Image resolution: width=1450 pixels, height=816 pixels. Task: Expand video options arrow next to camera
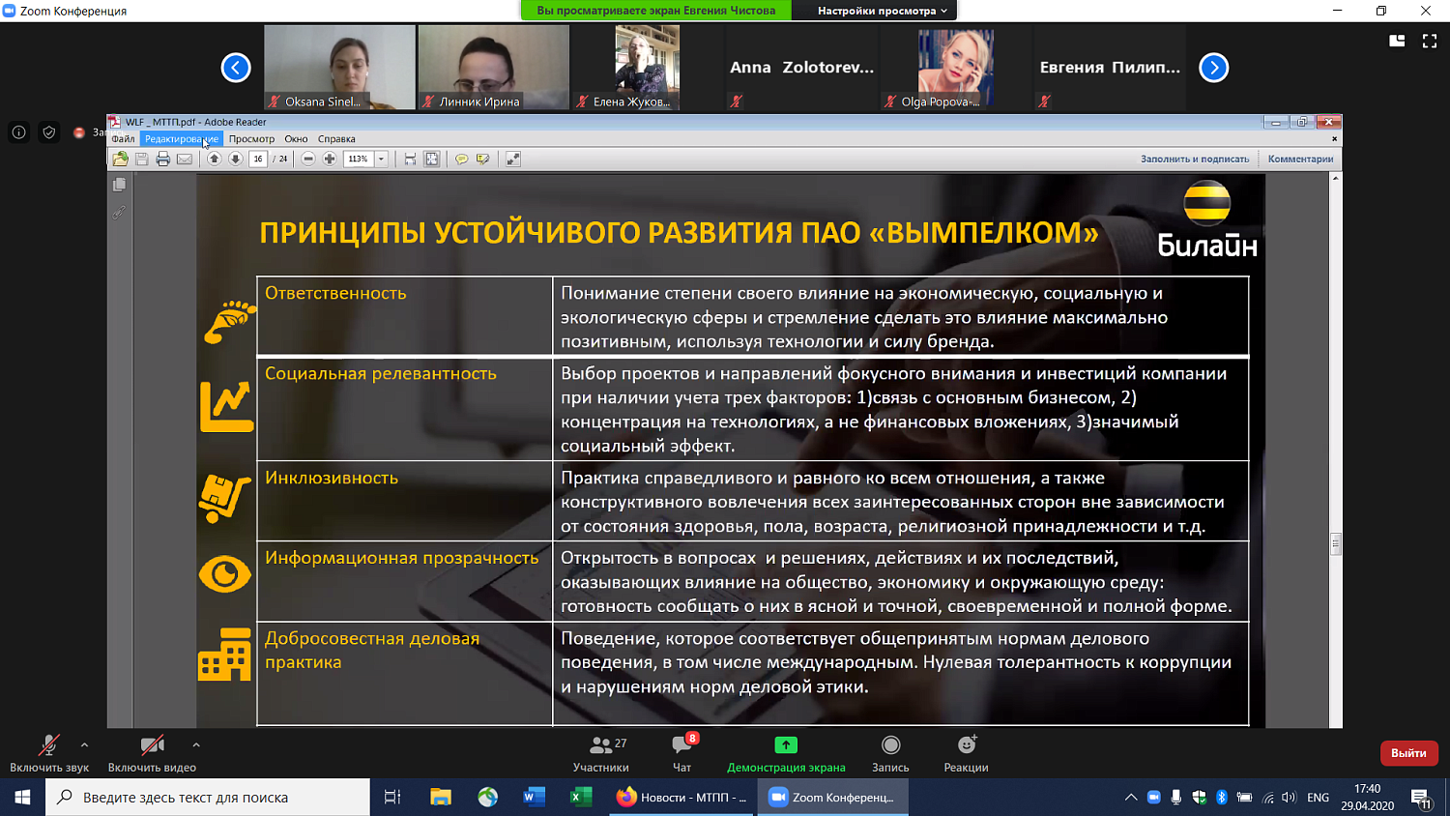[196, 745]
